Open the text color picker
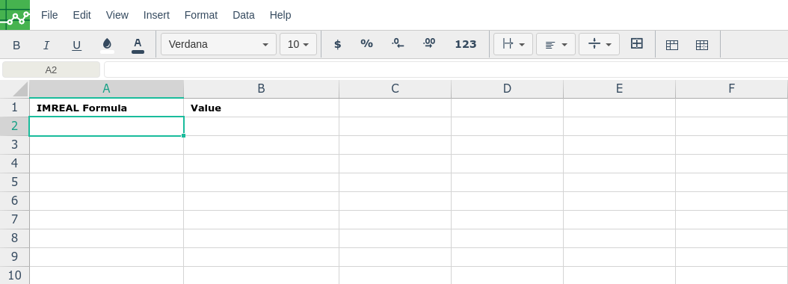 (x=138, y=45)
